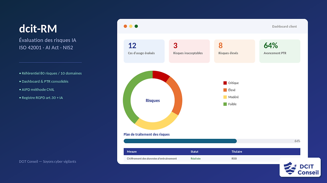Click the Élevé orange legend swatch
Image resolution: width=327 pixels, height=183 pixels.
(x=225, y=90)
